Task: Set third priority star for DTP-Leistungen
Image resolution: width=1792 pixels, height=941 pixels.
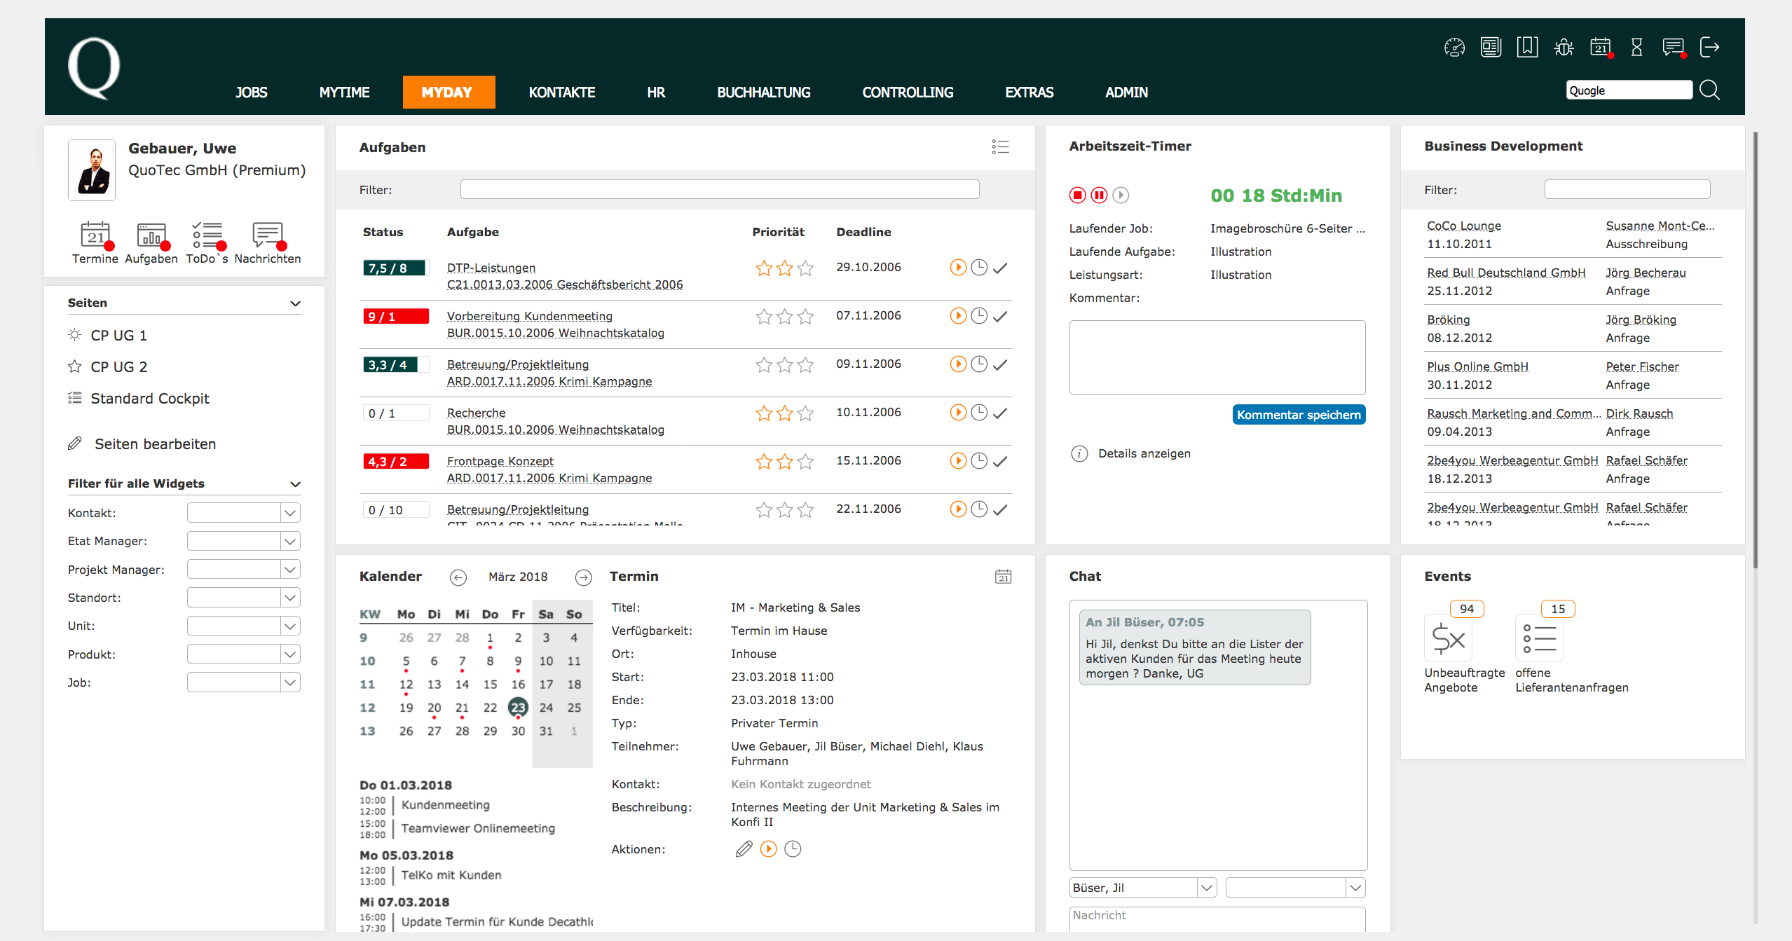Action: click(x=806, y=268)
